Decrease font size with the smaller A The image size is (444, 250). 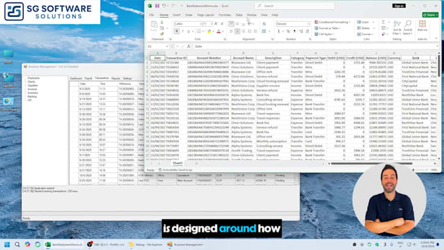tap(222, 23)
